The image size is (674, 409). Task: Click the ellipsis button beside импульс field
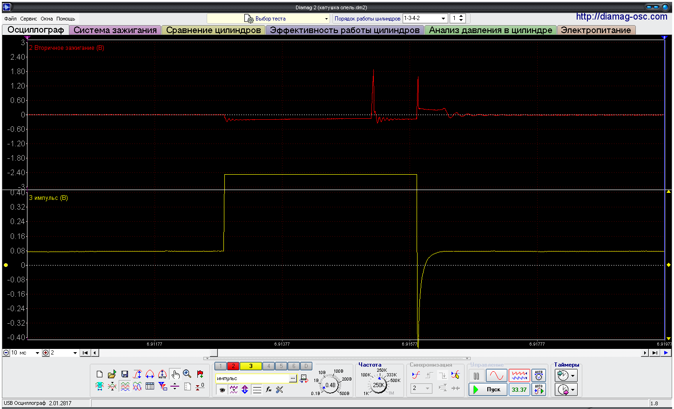293,379
